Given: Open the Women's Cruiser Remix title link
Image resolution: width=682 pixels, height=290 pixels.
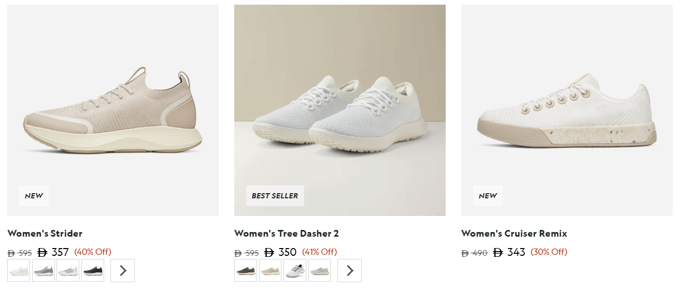Looking at the screenshot, I should pyautogui.click(x=514, y=234).
